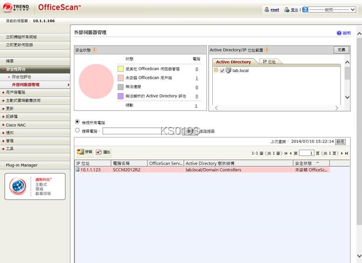The height and width of the screenshot is (263, 362).
Task: Click the logout (登出) icon
Action: pyautogui.click(x=287, y=9)
